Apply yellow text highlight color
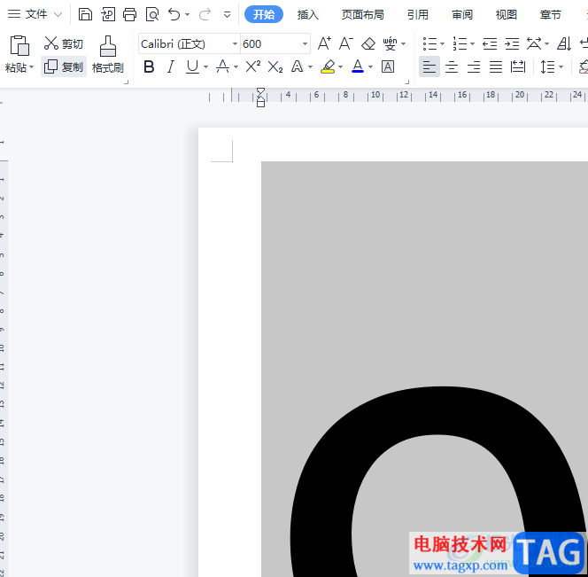The image size is (588, 577). pos(329,66)
